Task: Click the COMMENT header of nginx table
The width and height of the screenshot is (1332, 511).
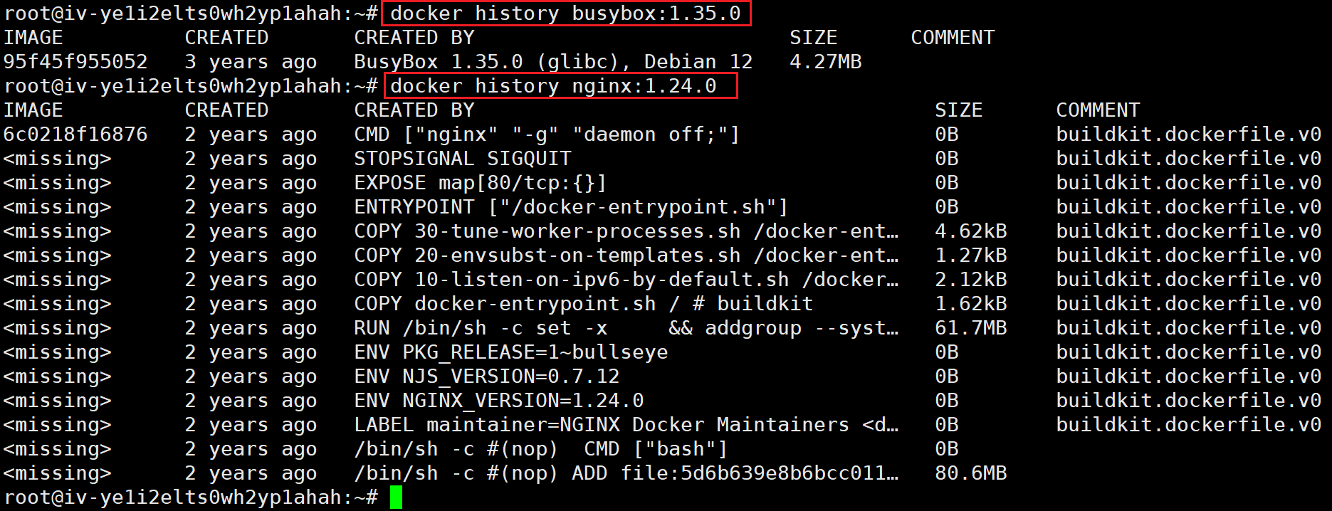Action: click(1098, 110)
